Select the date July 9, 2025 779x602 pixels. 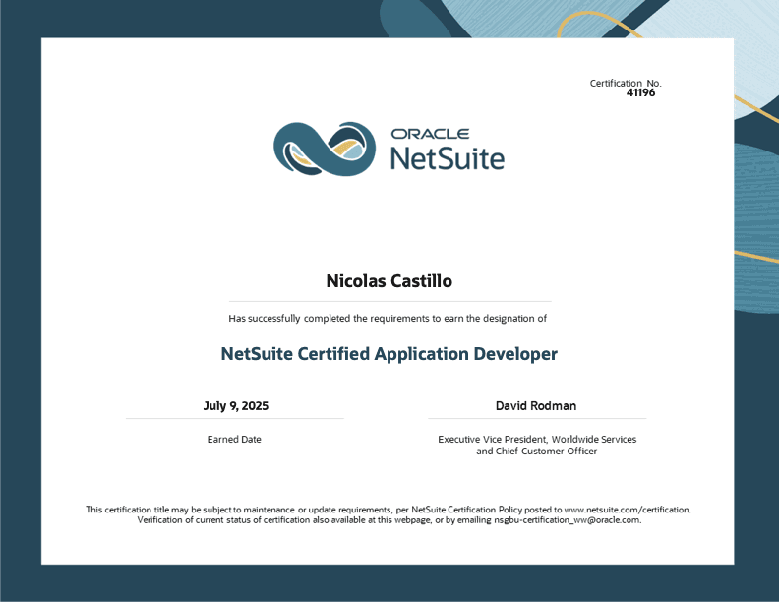235,406
